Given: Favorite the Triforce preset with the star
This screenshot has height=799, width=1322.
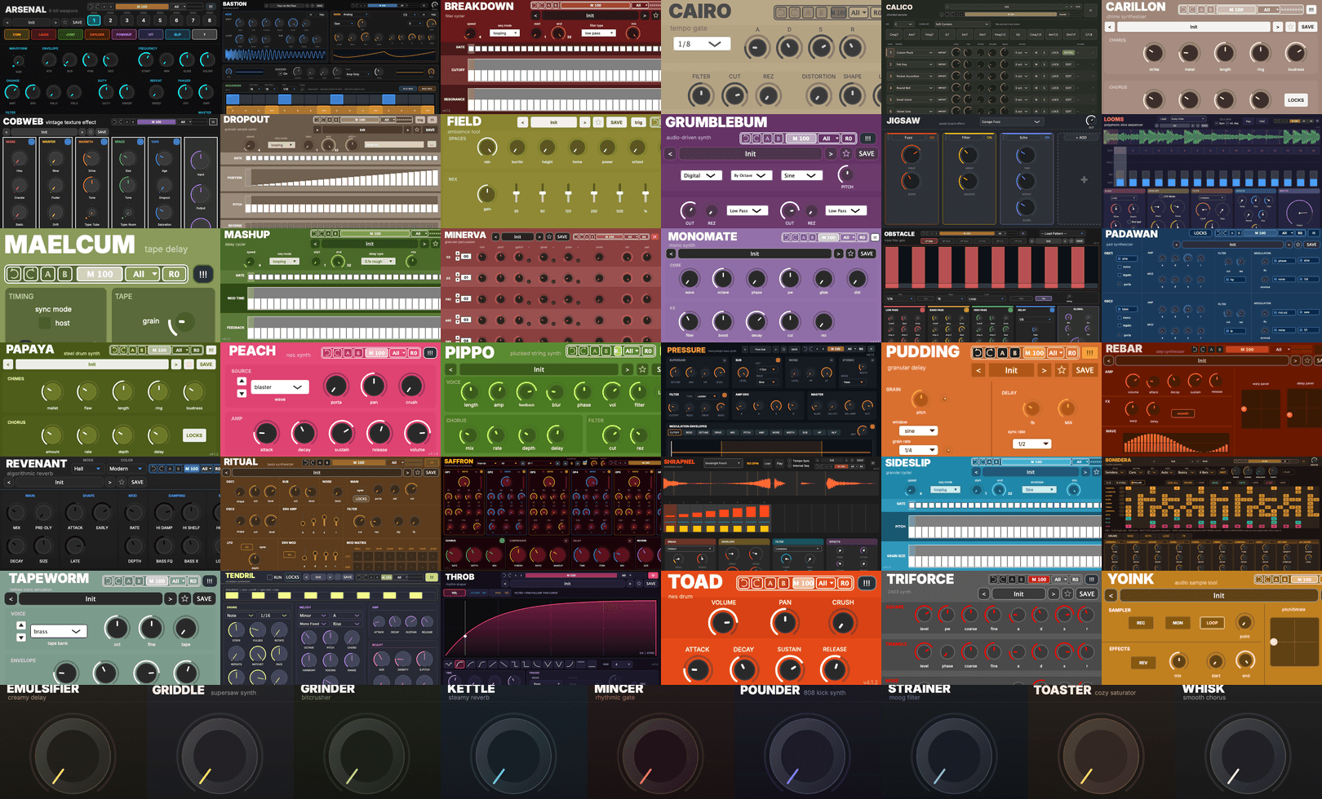Looking at the screenshot, I should 1067,594.
